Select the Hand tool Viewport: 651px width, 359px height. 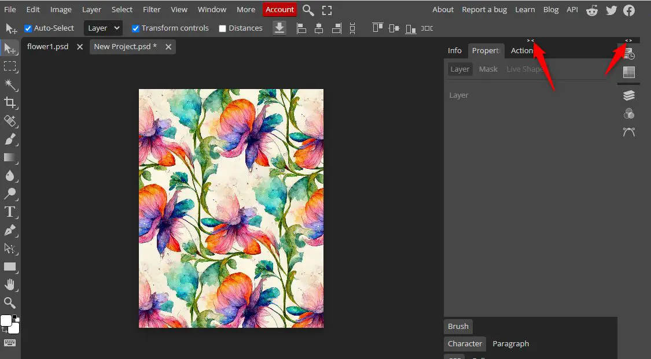click(x=10, y=284)
